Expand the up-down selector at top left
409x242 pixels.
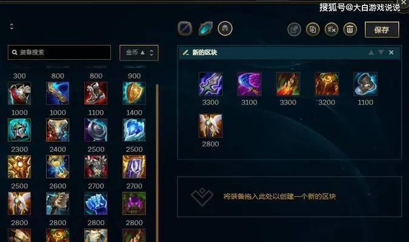(x=12, y=26)
